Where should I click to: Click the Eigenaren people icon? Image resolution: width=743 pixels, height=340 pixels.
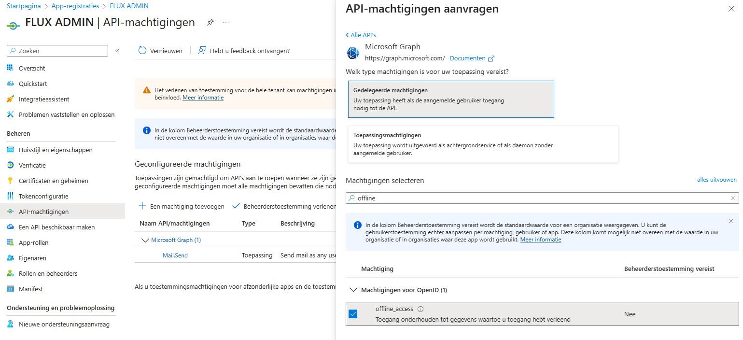[11, 258]
